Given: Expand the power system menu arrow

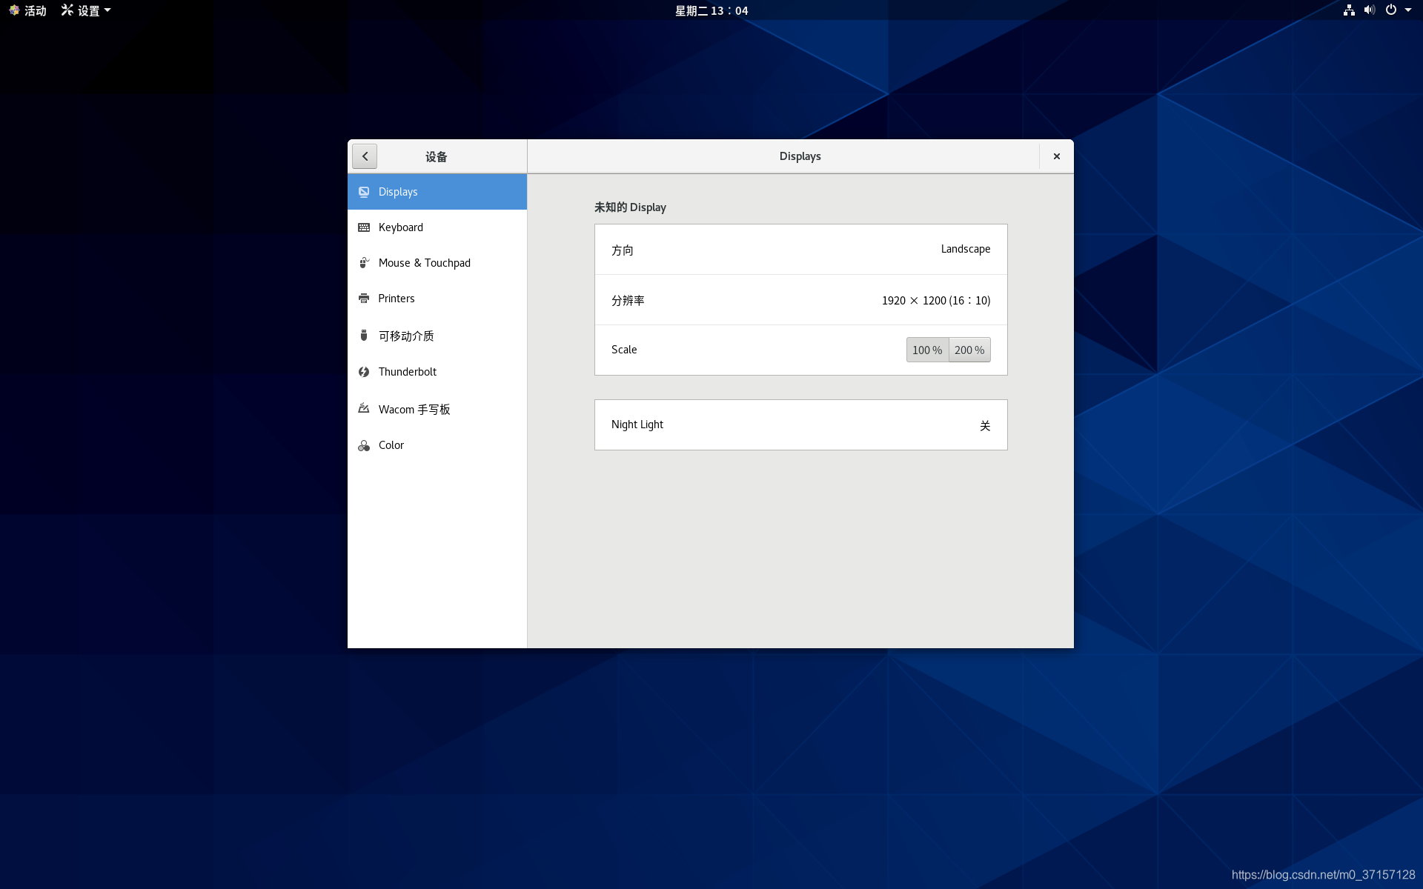Looking at the screenshot, I should [x=1408, y=10].
